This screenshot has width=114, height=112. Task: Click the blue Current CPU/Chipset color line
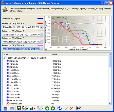point(40,19)
